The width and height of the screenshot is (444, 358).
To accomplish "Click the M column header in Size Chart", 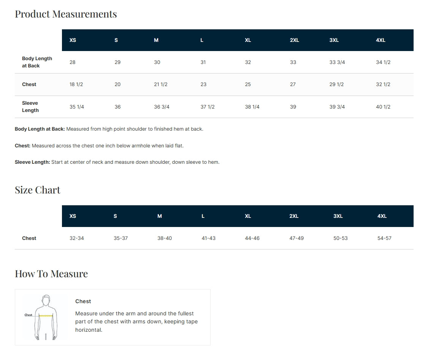I will (x=159, y=216).
